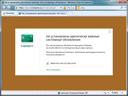Click Internet Protected Mode status globe icon
This screenshot has width=128, height=96.
pyautogui.click(x=59, y=93)
